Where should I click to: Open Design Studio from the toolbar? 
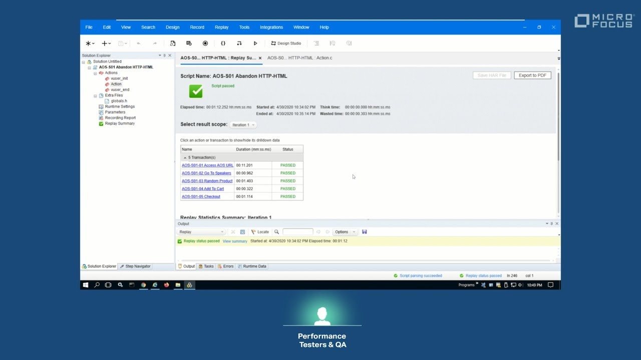coord(286,43)
